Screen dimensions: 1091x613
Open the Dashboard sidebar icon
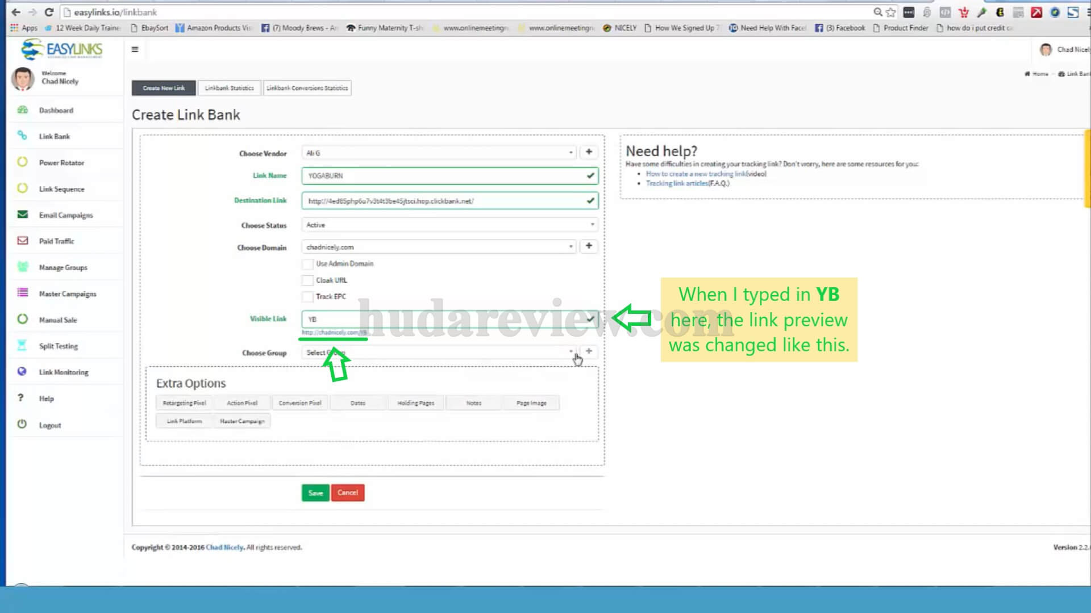click(x=23, y=110)
